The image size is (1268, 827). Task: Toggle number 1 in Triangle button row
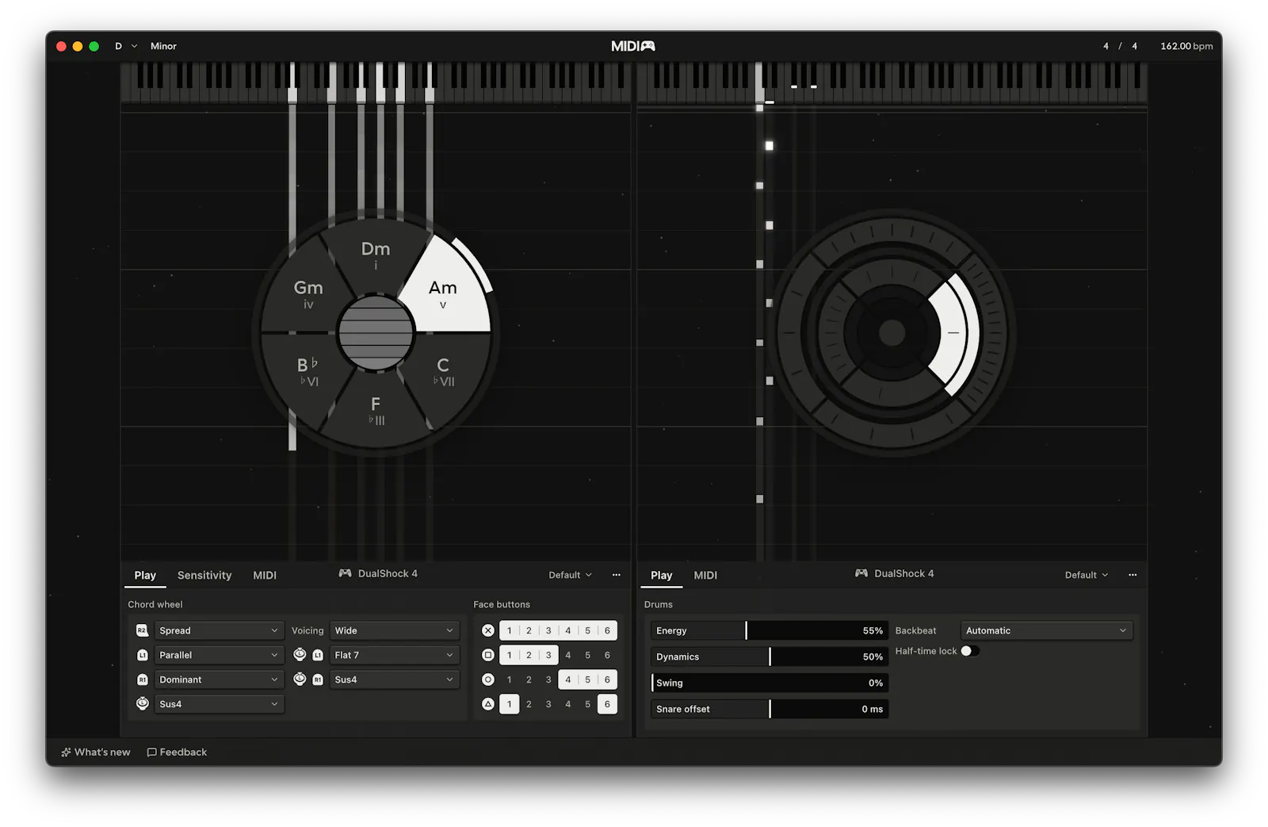pyautogui.click(x=509, y=704)
